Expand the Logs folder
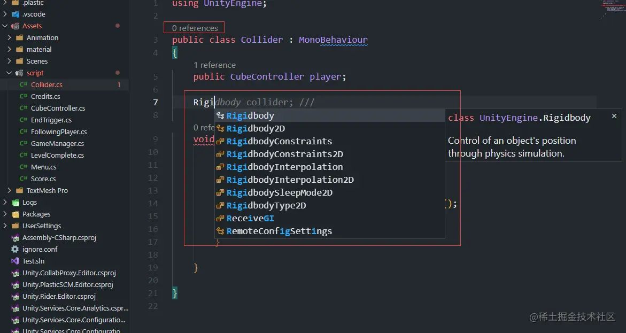The height and width of the screenshot is (333, 626). point(5,203)
